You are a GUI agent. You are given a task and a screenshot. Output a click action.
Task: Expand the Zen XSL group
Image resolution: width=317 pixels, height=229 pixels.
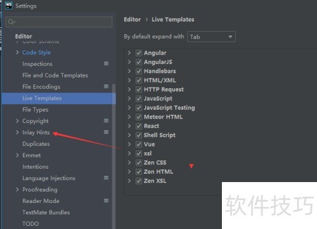pos(129,181)
